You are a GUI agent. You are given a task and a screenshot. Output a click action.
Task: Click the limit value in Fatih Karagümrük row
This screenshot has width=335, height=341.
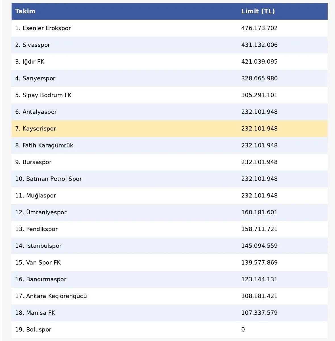[259, 145]
